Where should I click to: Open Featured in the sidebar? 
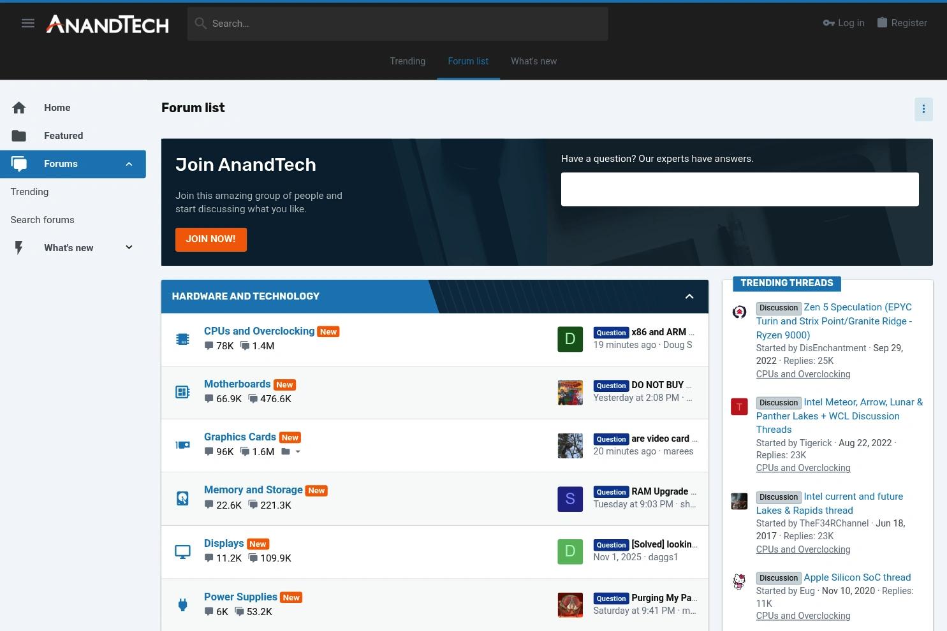pyautogui.click(x=64, y=136)
